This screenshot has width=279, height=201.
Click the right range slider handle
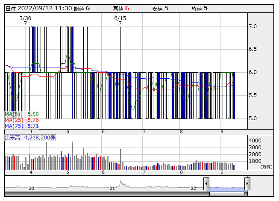(247, 184)
